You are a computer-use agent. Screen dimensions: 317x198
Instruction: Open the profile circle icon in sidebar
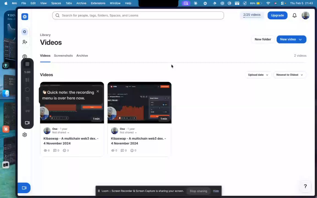pyautogui.click(x=25, y=57)
